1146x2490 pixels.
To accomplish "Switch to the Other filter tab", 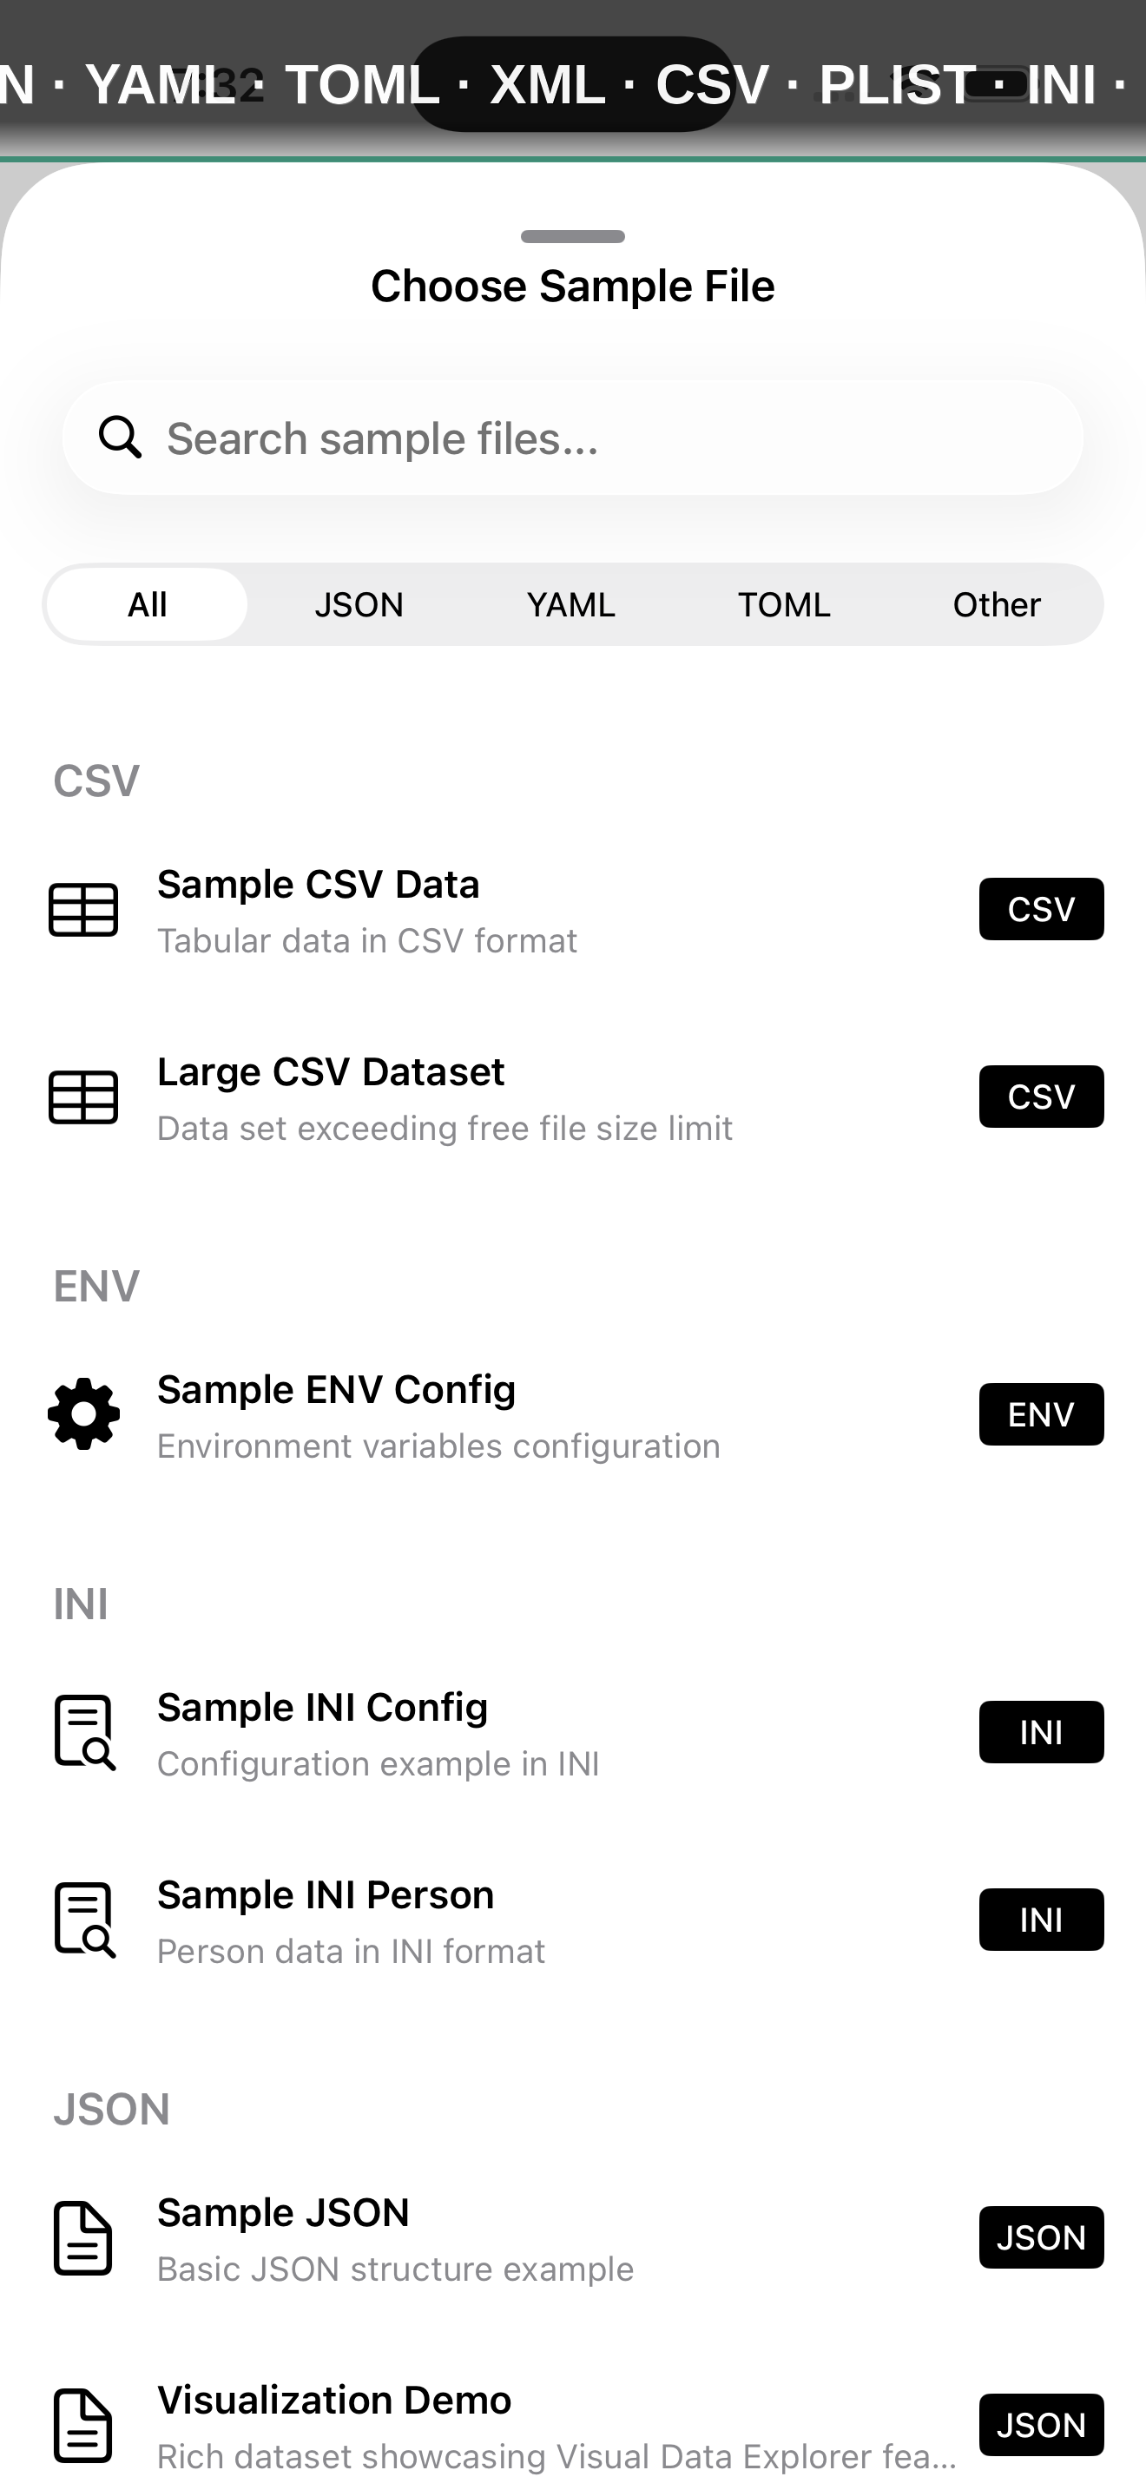I will [x=996, y=604].
